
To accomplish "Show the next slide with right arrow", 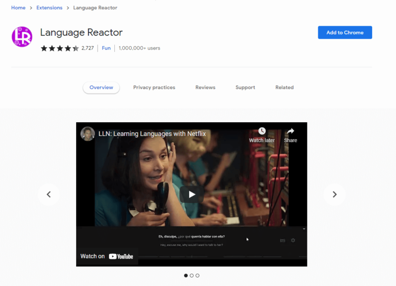I will point(335,194).
